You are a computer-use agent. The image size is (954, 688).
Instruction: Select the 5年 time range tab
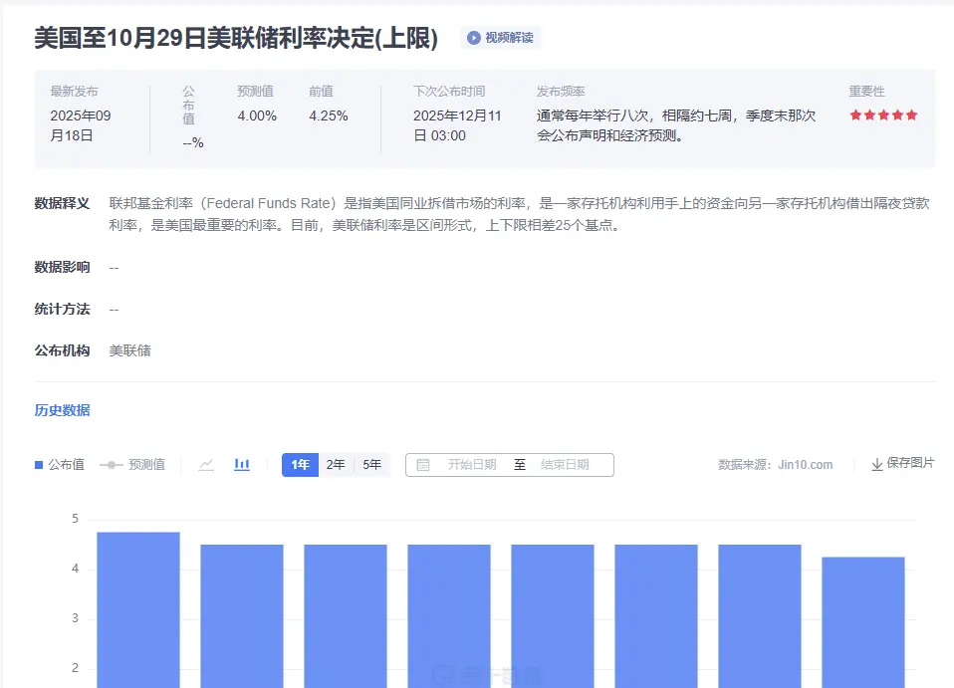click(x=371, y=465)
